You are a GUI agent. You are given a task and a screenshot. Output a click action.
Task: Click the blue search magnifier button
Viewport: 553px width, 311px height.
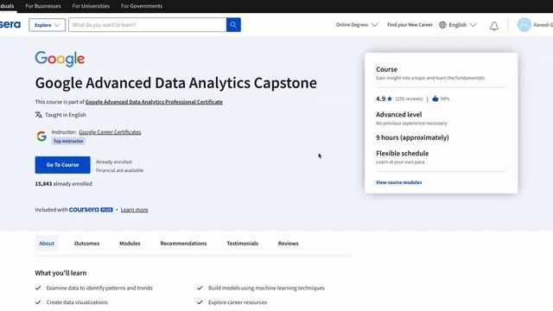pyautogui.click(x=233, y=25)
